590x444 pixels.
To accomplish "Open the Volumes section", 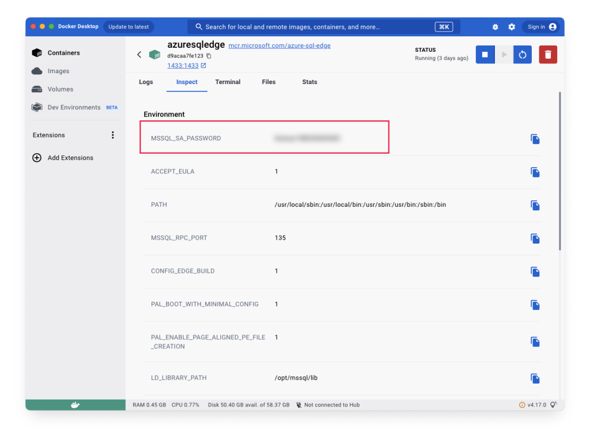I will pos(60,89).
